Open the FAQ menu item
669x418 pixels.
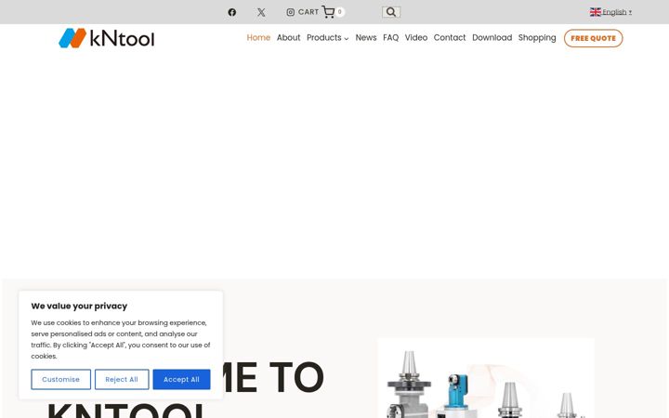coord(391,37)
